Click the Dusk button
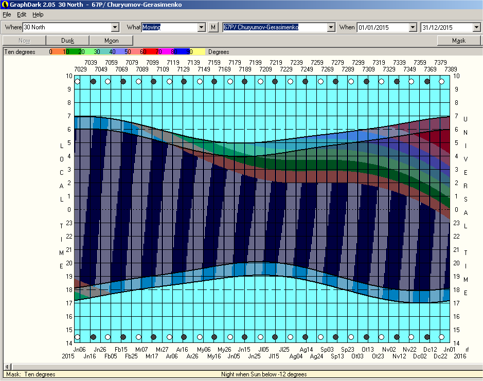This screenshot has width=483, height=381. pyautogui.click(x=67, y=41)
